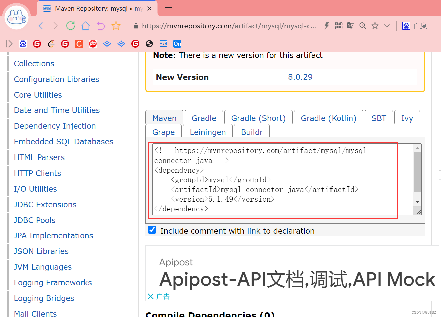The height and width of the screenshot is (317, 441).
Task: Click the URL address field
Action: tap(229, 26)
